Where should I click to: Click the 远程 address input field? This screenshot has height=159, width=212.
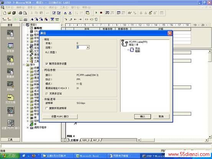tap(82, 47)
